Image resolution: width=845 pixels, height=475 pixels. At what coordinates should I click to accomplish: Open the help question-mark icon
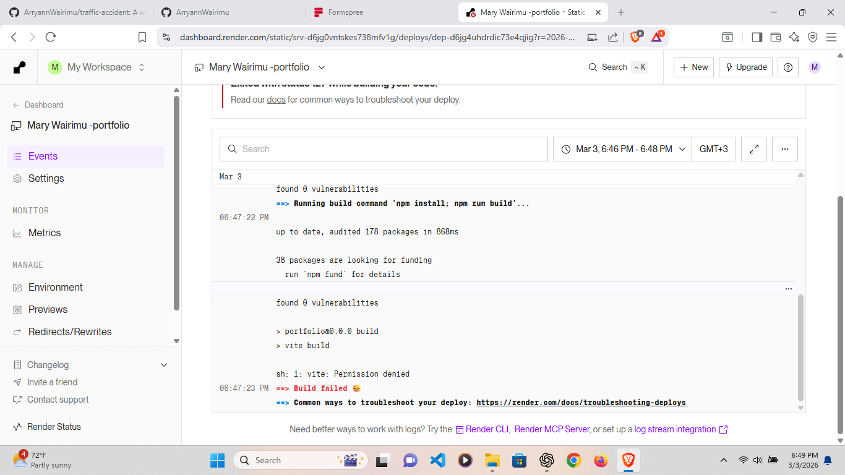787,67
